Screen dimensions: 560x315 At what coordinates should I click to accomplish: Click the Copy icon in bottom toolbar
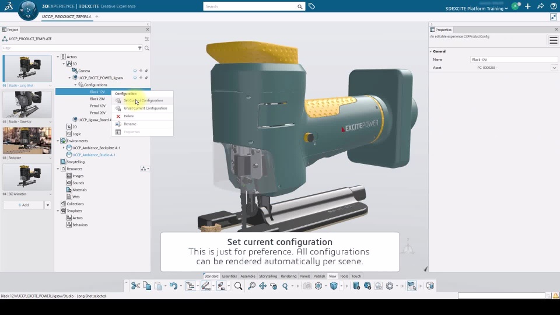pyautogui.click(x=147, y=286)
